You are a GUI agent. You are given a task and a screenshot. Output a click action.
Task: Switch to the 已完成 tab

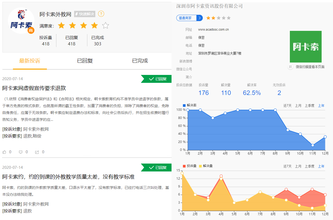pyautogui.click(x=140, y=61)
